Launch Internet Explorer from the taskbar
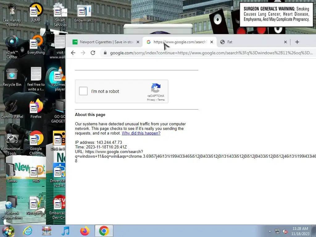316x237 pixels. 27,231
